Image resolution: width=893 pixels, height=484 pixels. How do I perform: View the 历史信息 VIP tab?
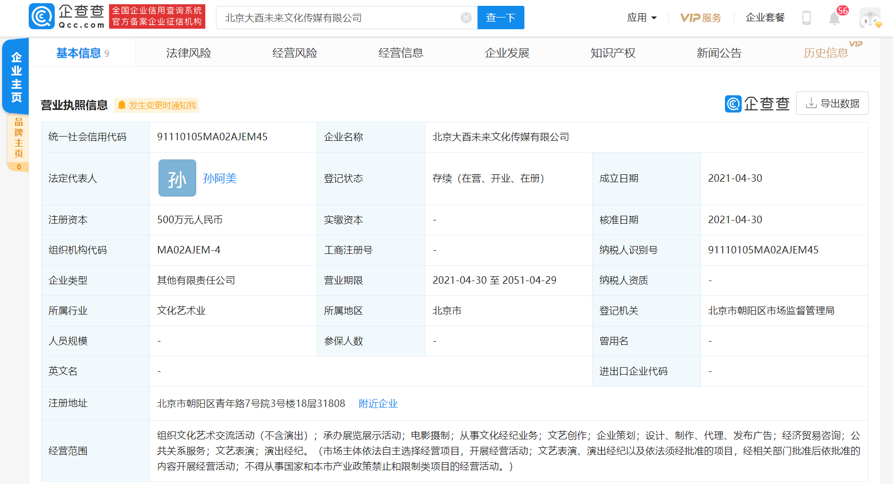826,52
